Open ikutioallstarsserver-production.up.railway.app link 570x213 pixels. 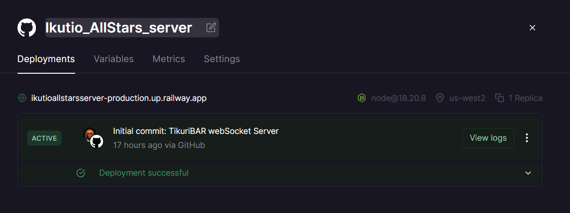(x=119, y=98)
